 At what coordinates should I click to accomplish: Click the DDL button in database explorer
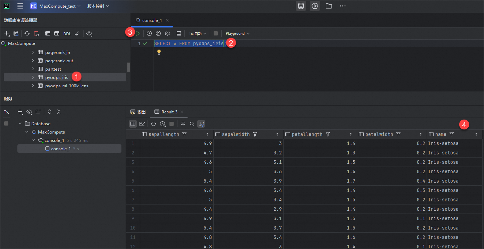tap(67, 34)
